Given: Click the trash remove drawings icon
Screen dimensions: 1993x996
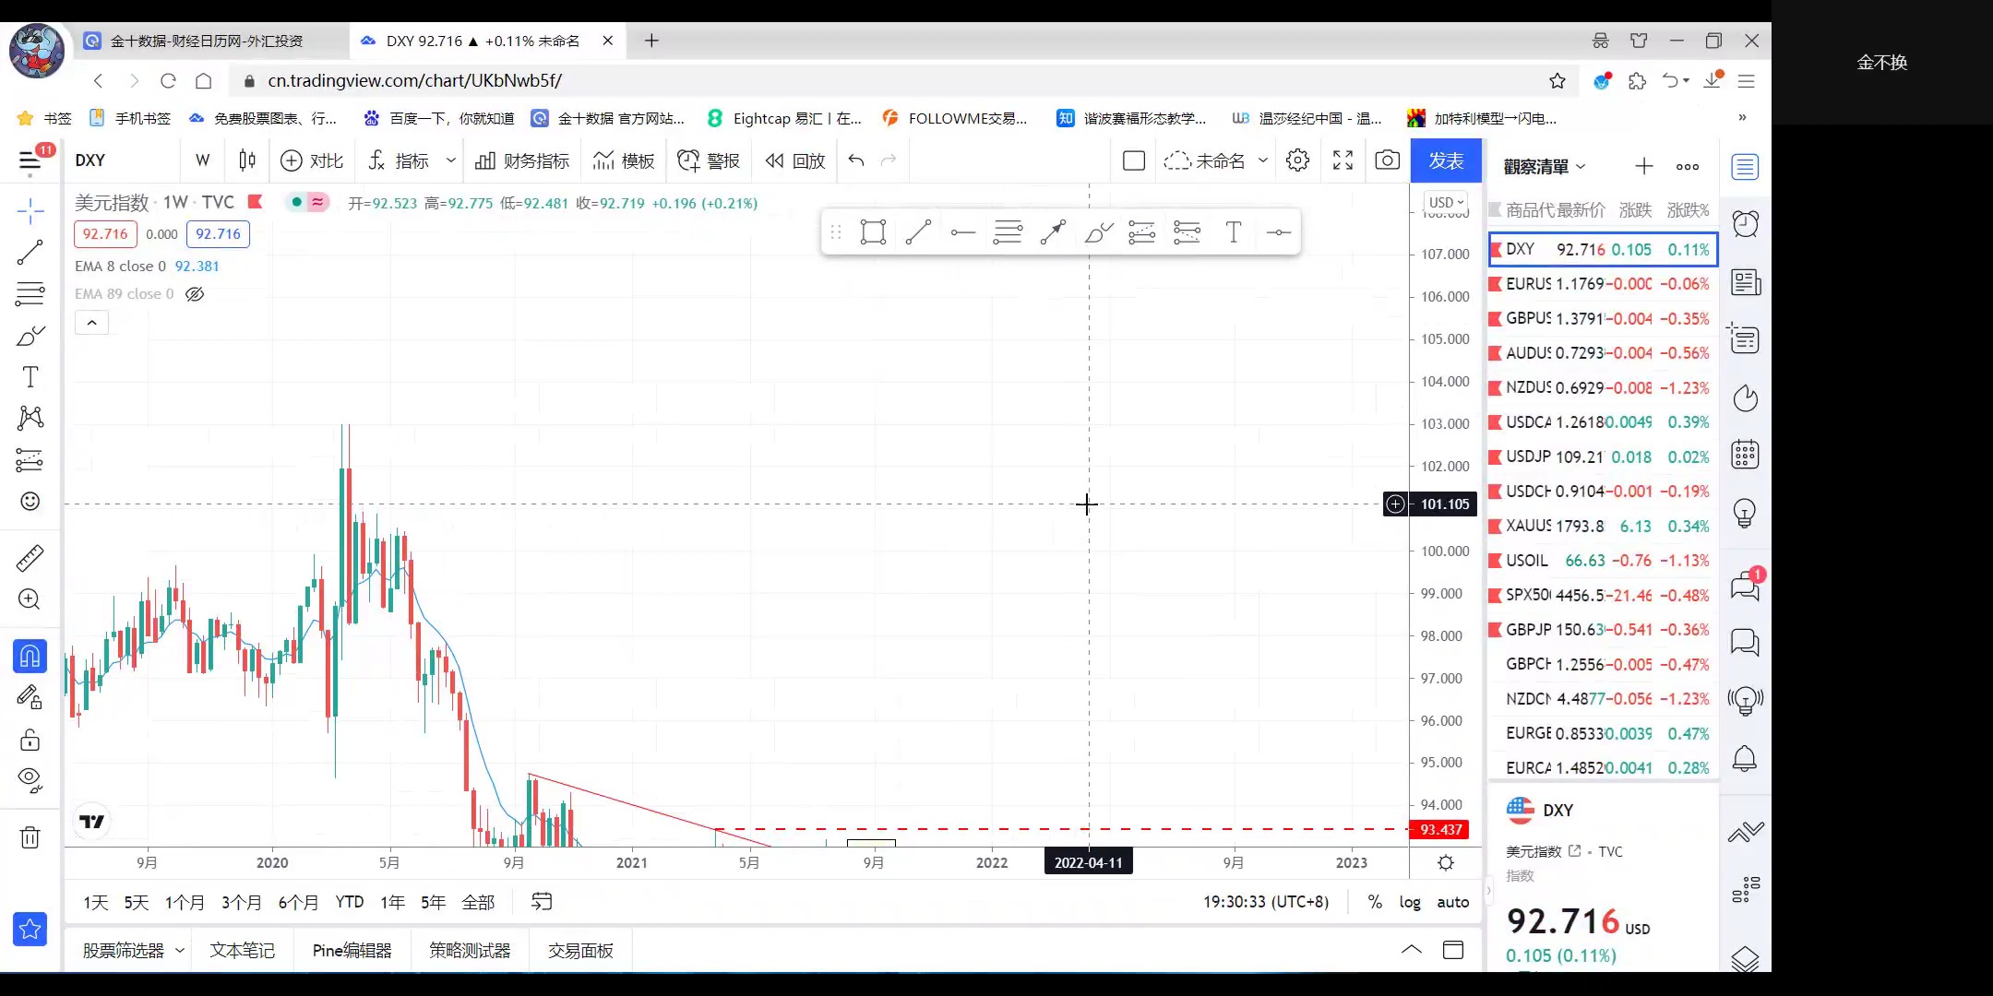Looking at the screenshot, I should 30,837.
